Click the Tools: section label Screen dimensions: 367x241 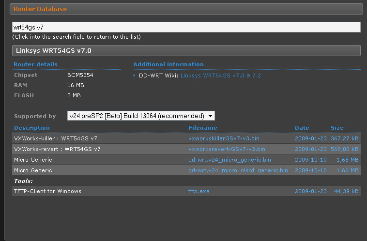coord(23,181)
